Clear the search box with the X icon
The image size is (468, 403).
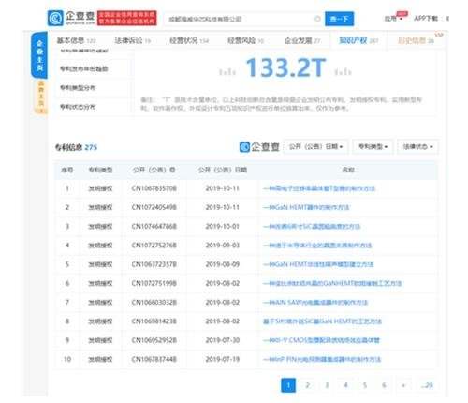[x=317, y=19]
